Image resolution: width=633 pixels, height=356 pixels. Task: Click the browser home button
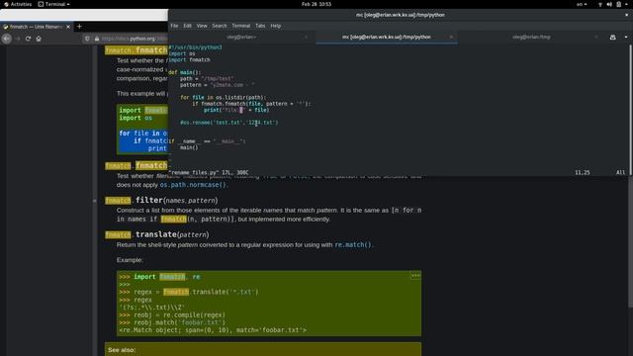39,39
